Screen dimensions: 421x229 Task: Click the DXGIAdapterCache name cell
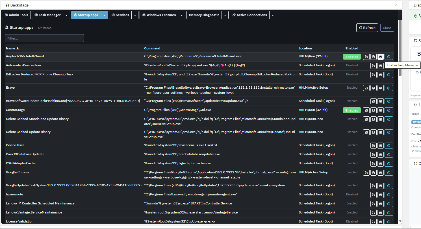coord(21,163)
